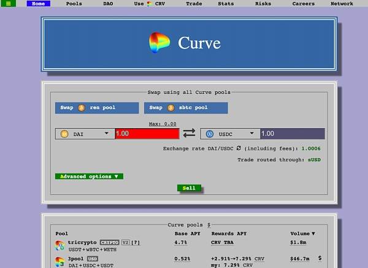Image resolution: width=368 pixels, height=268 pixels.
Task: Click the $ icon at the 3pool row end
Action: [x=320, y=258]
